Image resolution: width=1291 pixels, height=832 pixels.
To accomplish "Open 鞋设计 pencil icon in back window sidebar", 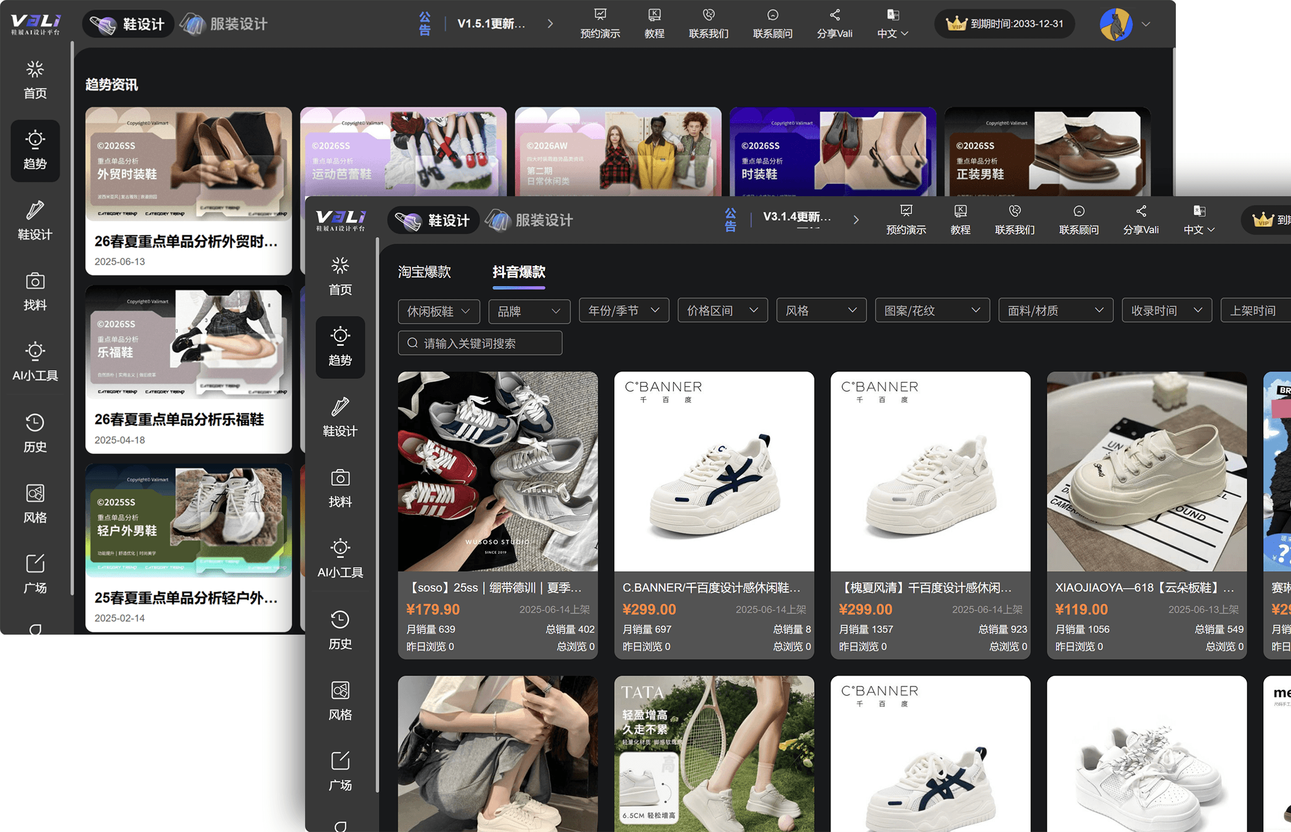I will coord(35,210).
